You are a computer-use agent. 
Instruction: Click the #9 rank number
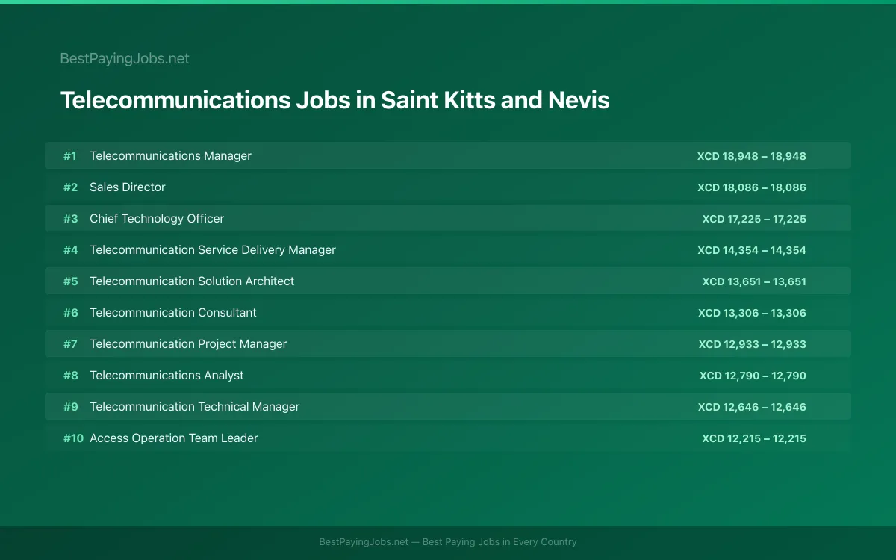coord(70,407)
